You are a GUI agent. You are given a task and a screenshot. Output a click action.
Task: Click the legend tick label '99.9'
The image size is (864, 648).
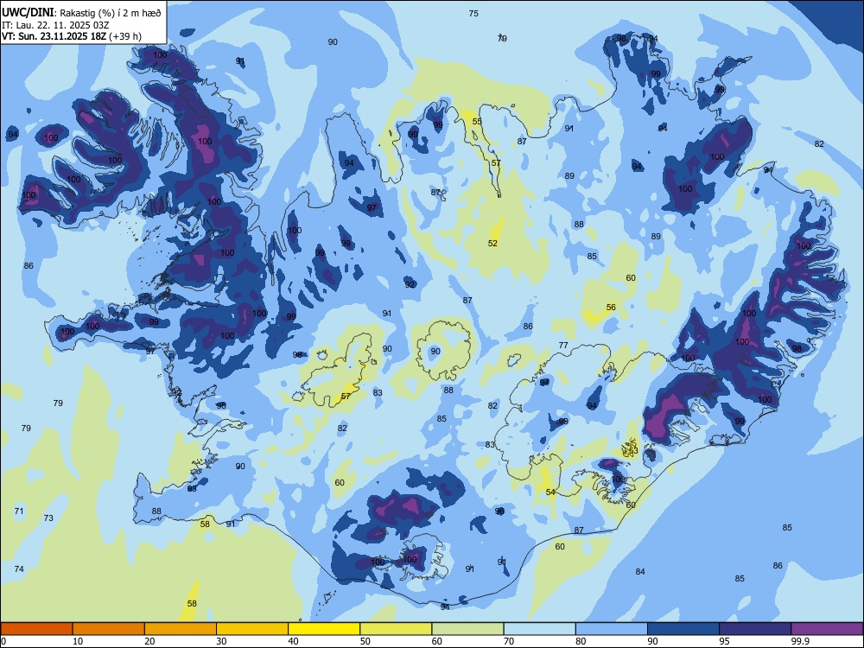tap(800, 641)
